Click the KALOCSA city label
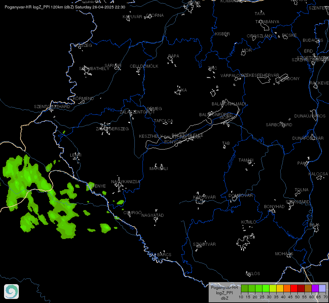The height and width of the screenshot is (303, 329). 318,174
